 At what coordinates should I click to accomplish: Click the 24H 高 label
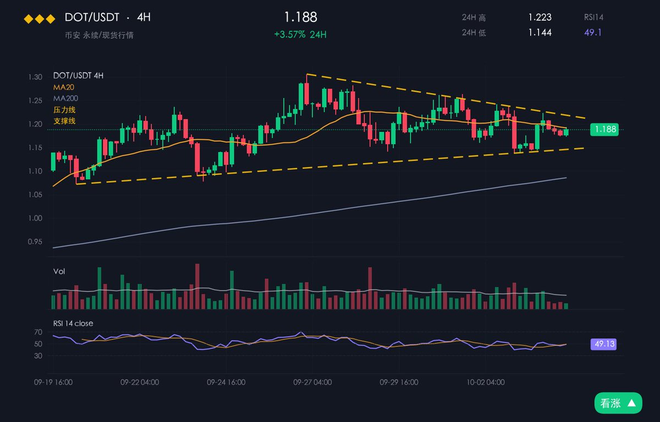point(474,18)
